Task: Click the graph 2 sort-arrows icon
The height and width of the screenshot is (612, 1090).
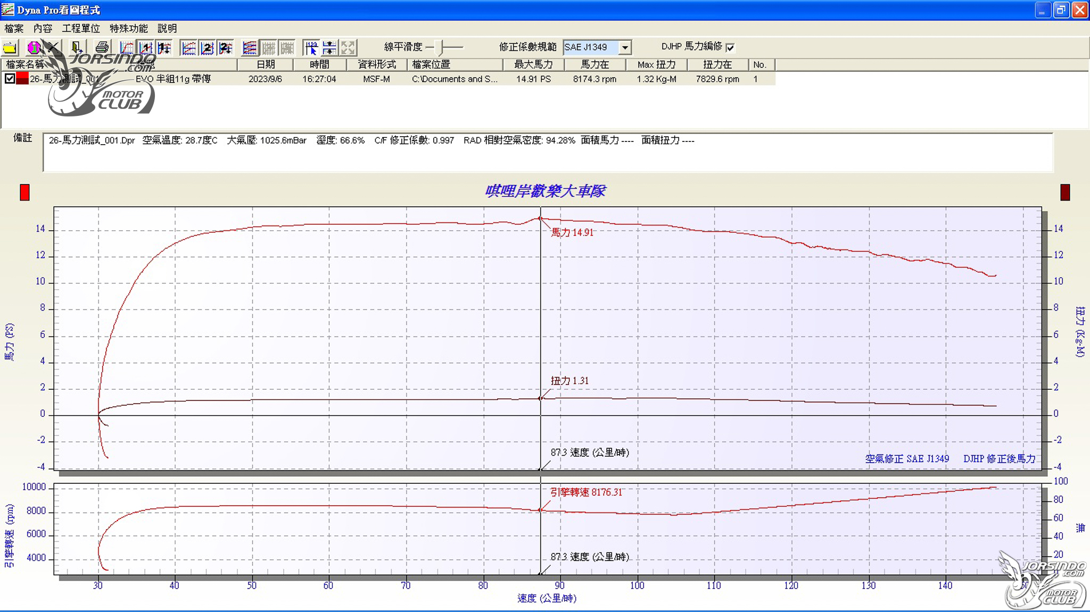Action: (x=226, y=48)
